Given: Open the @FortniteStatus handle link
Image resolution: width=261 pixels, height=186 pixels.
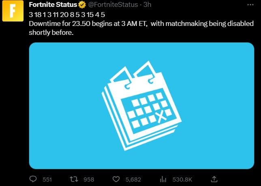Looking at the screenshot, I should pos(113,4).
